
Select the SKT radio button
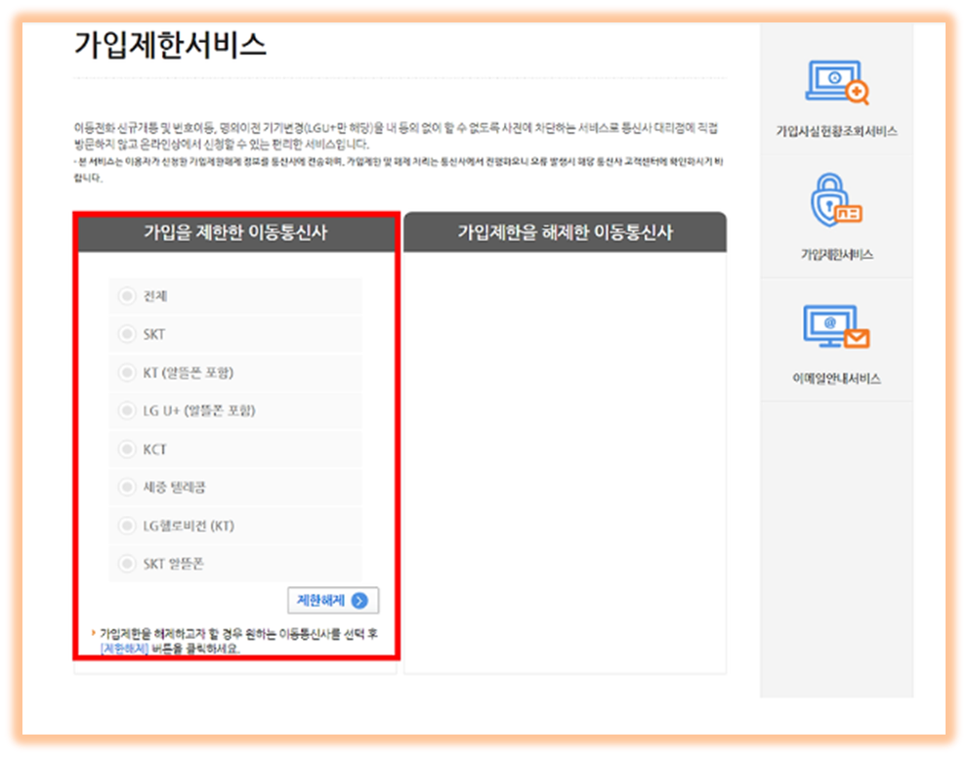click(x=127, y=334)
